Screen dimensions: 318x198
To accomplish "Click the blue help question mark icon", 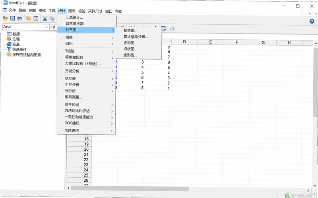I will coord(312,21).
